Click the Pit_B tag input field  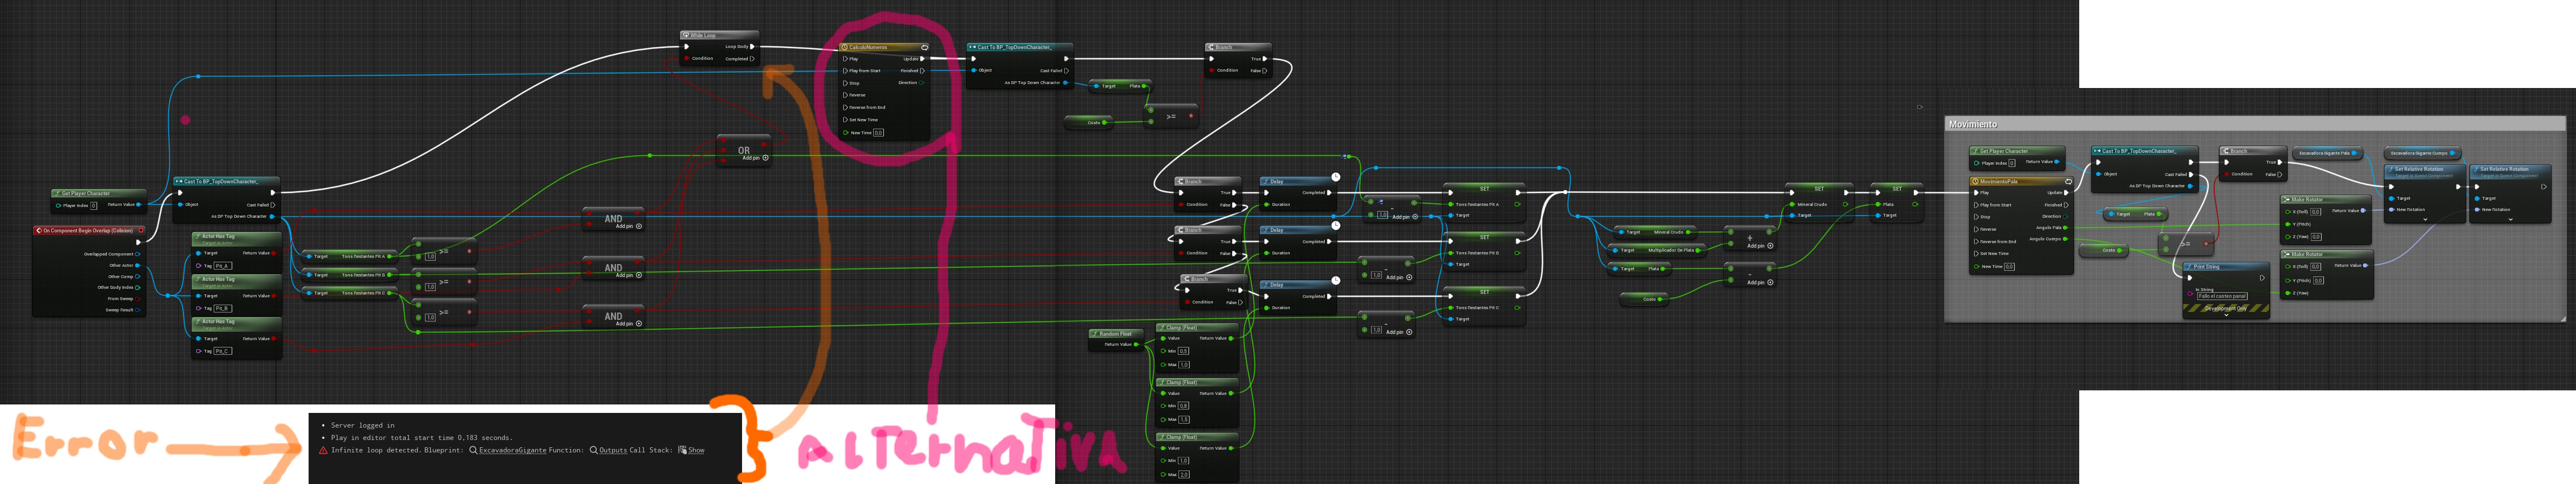pos(222,309)
